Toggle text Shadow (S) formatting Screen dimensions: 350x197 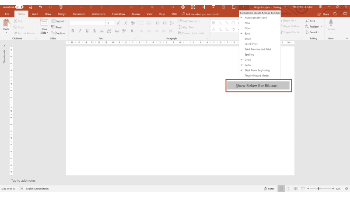(x=94, y=31)
